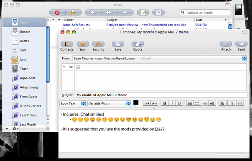Click the Reply arrow in Inbox toolbar

93,13
